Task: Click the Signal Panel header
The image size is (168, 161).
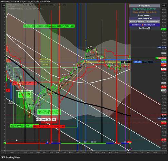Action: (x=144, y=6)
